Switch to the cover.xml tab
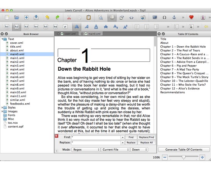The image size is (211, 169). [70, 34]
